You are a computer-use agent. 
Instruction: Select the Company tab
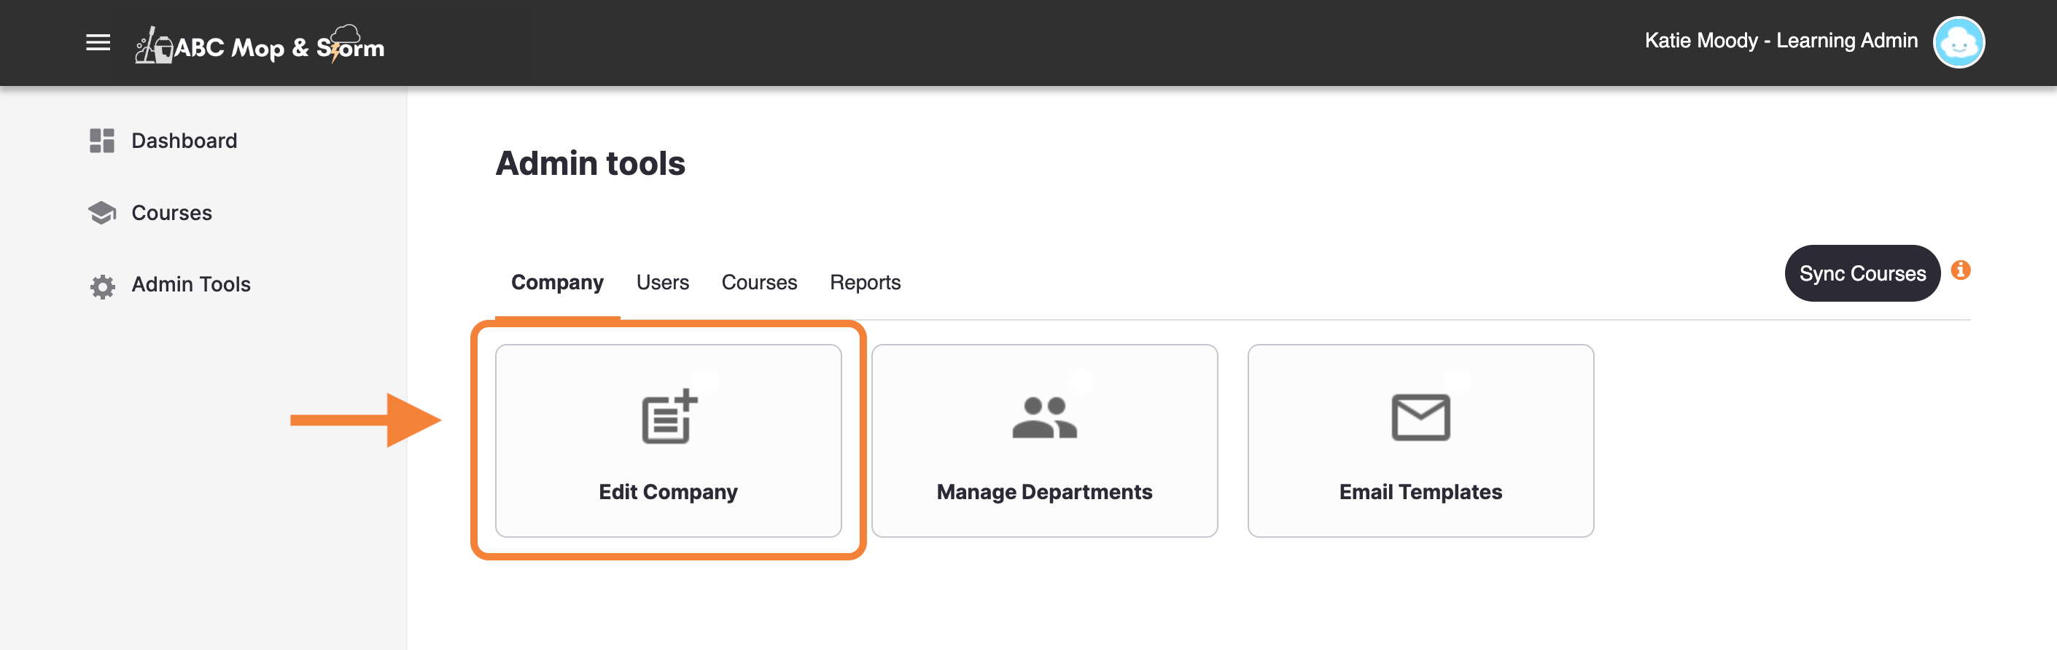tap(556, 282)
